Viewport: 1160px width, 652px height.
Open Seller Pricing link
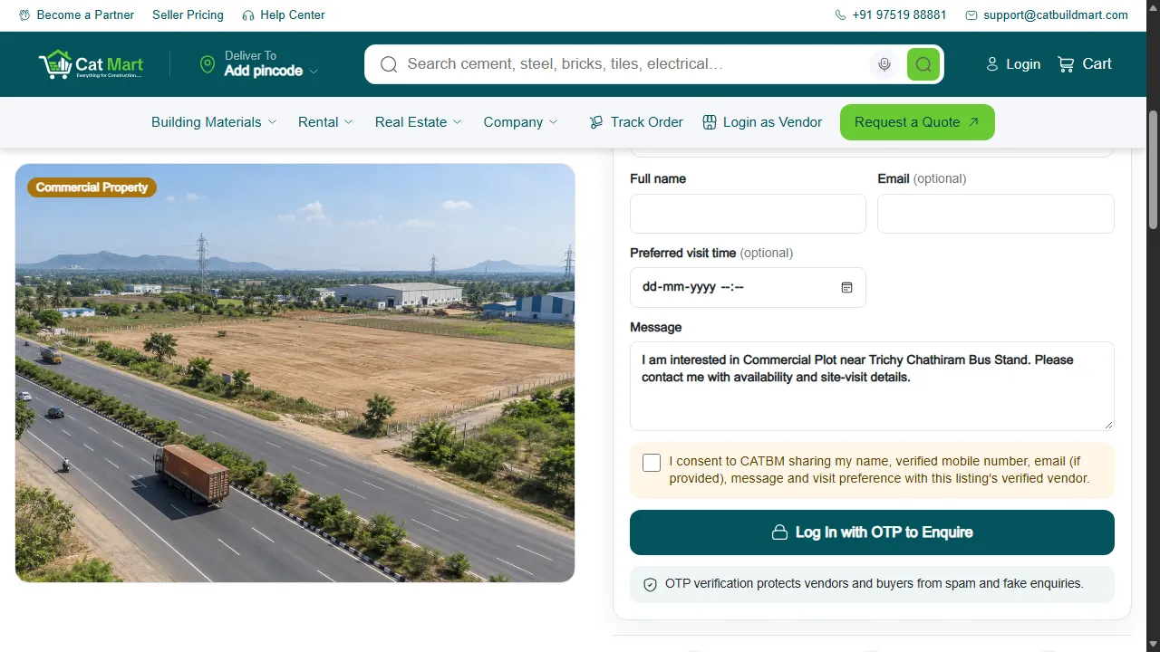coord(188,15)
